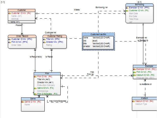157x118 pixels.
Task: Click the Production Company attribute in Film
Action: pos(46,85)
